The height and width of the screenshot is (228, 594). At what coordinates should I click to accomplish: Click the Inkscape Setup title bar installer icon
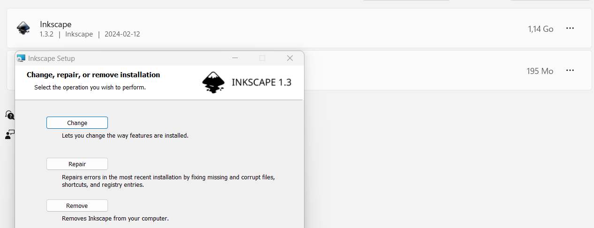tap(21, 59)
